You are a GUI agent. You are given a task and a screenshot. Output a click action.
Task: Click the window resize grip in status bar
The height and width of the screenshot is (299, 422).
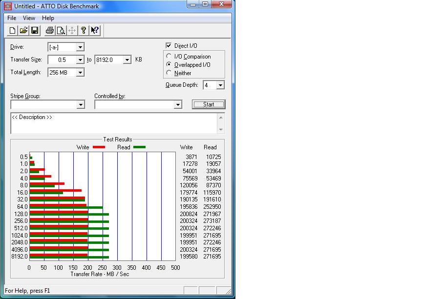pos(228,291)
